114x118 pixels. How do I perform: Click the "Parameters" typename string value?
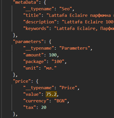click(74, 48)
